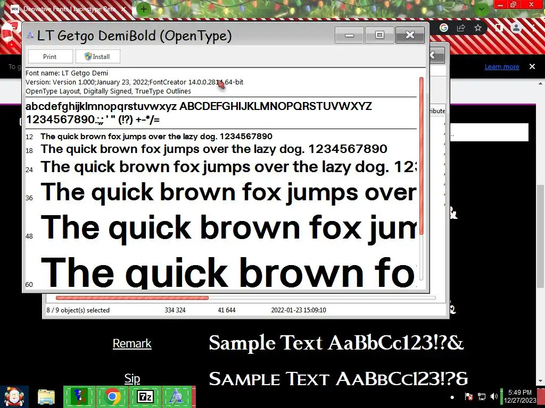
Task: Click the webpage vertical scrollbar thumb
Action: (540, 236)
